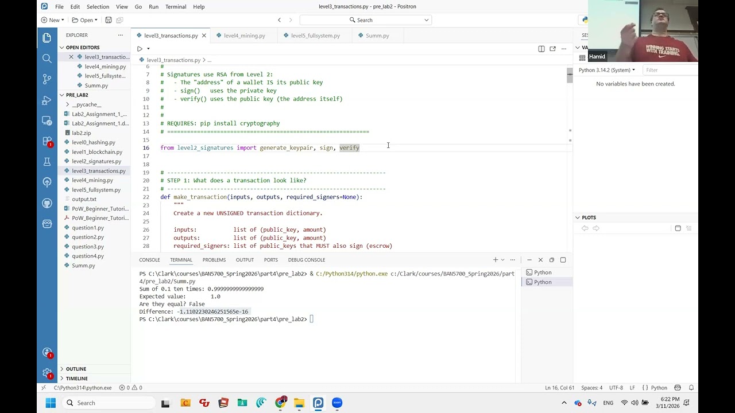
Task: Open the GitHub view in activity bar
Action: point(47,203)
